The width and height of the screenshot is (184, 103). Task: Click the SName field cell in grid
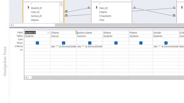point(116,33)
